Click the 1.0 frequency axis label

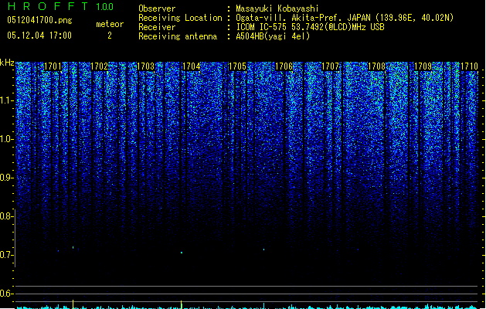pos(6,139)
